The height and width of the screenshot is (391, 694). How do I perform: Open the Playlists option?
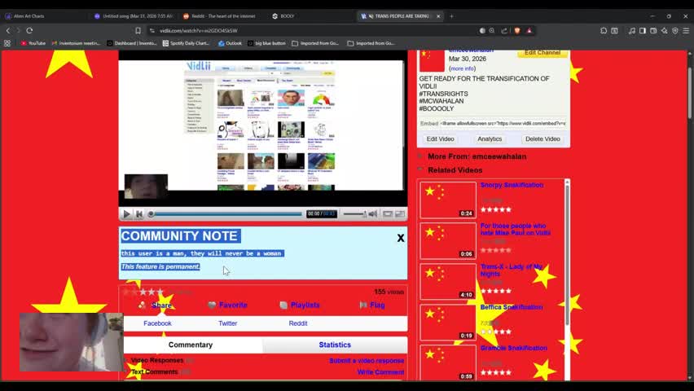coord(300,305)
